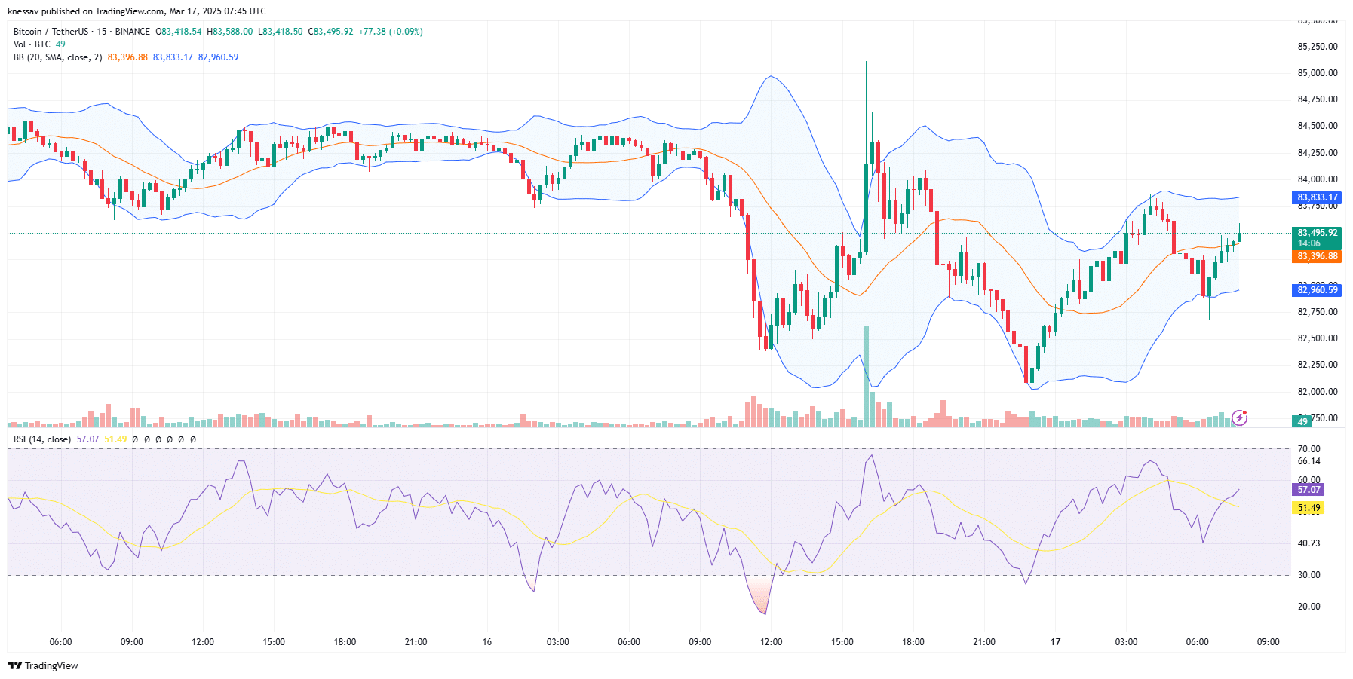
Task: Click 83,833.17 value in BB legend
Action: click(x=173, y=57)
